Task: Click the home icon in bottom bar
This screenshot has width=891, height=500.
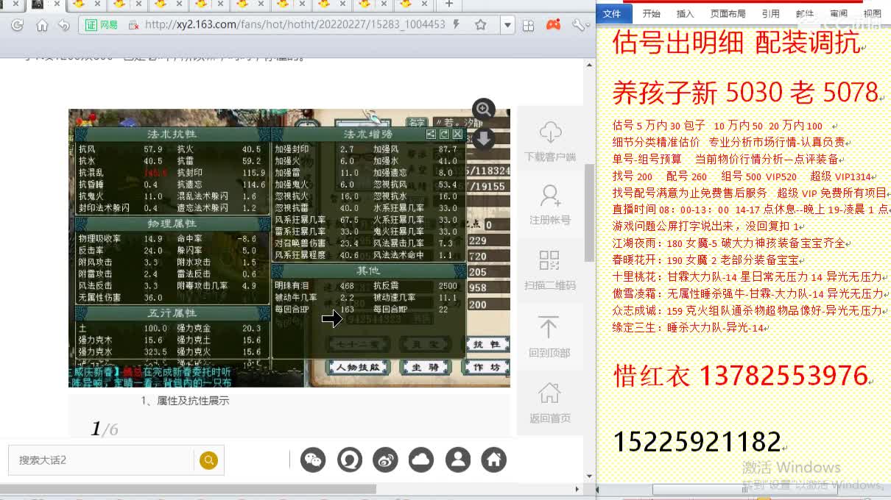Action: (x=494, y=460)
